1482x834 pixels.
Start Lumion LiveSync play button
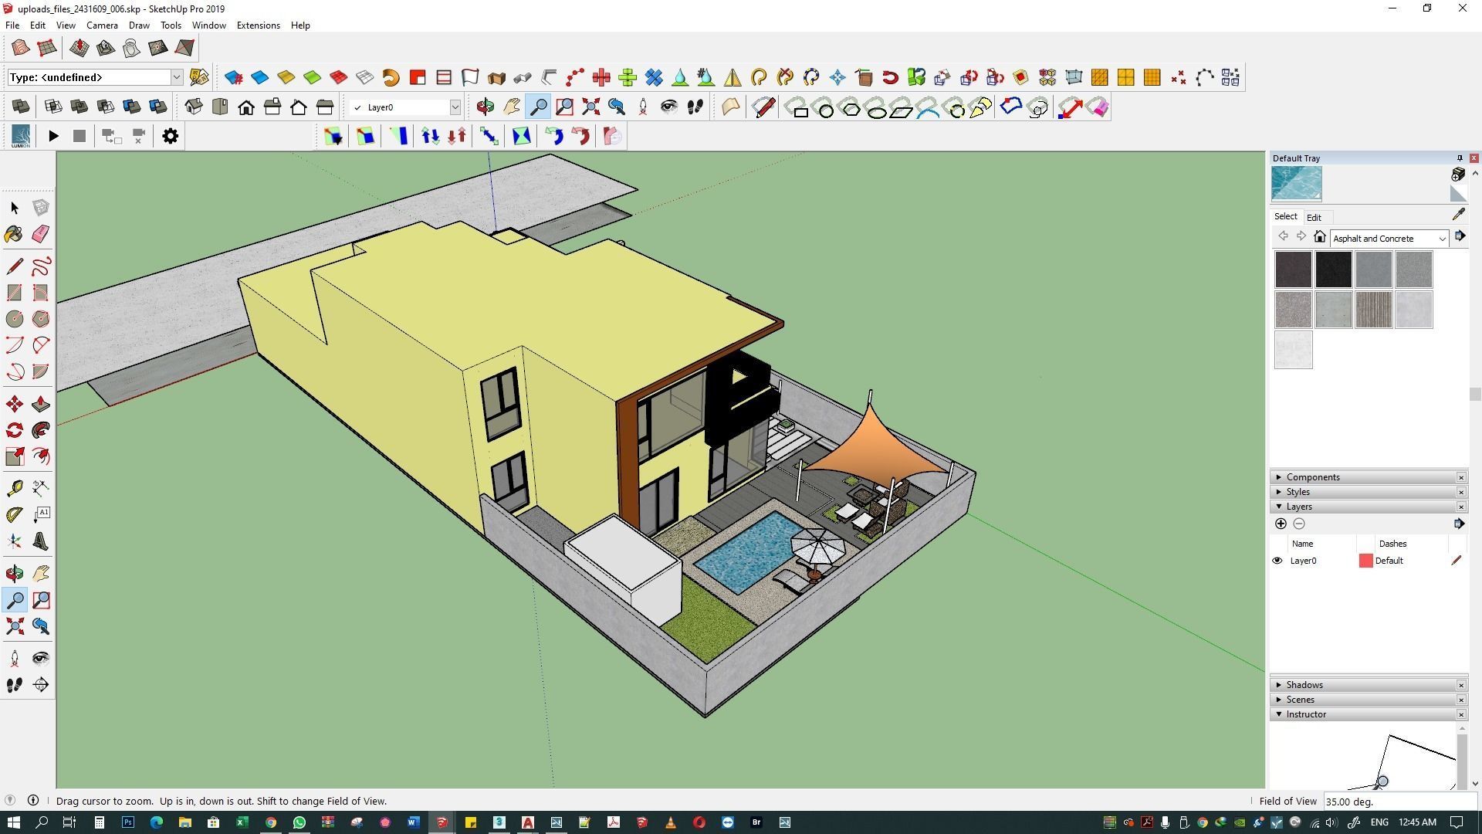click(x=53, y=136)
